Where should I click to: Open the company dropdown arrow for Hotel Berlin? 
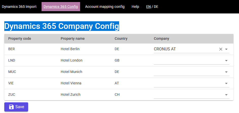coord(226,49)
